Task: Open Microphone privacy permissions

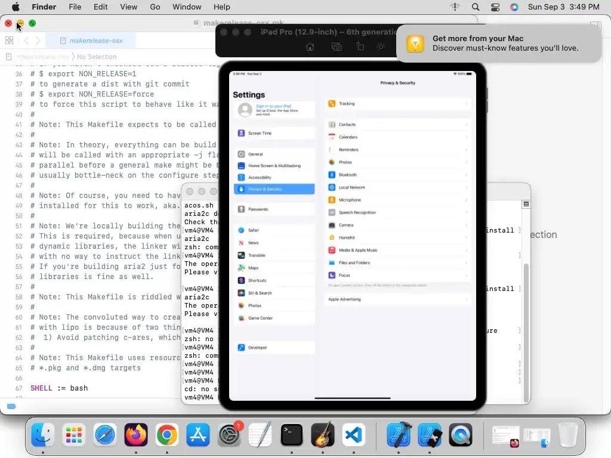Action: point(398,200)
